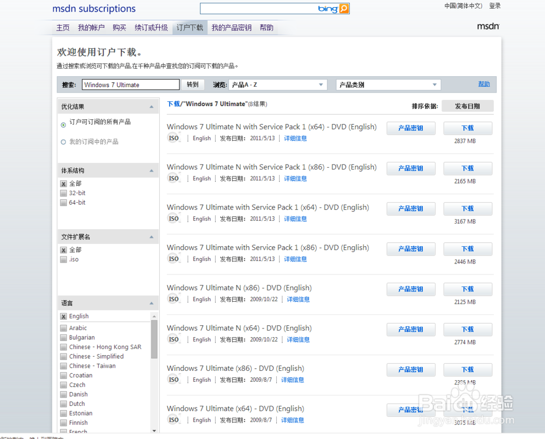Open the 产品类别 dropdown

(x=388, y=85)
